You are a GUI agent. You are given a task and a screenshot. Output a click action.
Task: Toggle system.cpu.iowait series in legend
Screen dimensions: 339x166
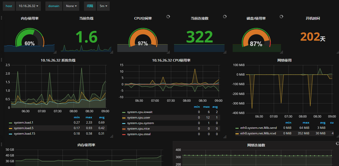point(140,112)
